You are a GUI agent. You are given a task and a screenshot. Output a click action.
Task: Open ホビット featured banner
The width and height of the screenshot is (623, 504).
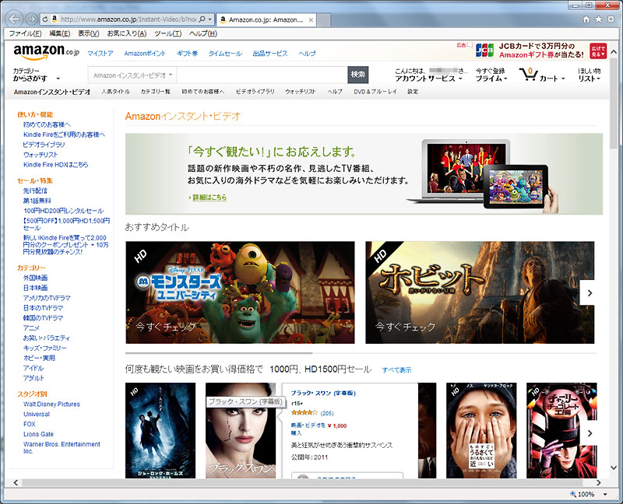pyautogui.click(x=480, y=292)
